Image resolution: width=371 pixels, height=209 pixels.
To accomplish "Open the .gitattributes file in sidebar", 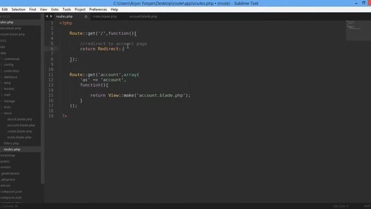I will (10, 174).
